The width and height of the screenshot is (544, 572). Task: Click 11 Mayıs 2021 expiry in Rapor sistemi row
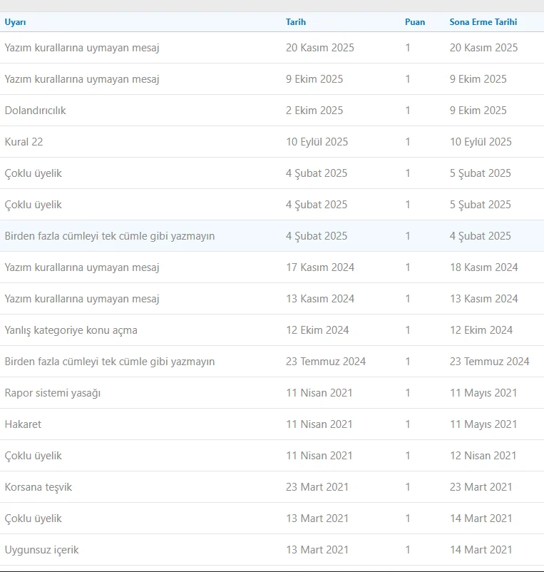pyautogui.click(x=483, y=393)
